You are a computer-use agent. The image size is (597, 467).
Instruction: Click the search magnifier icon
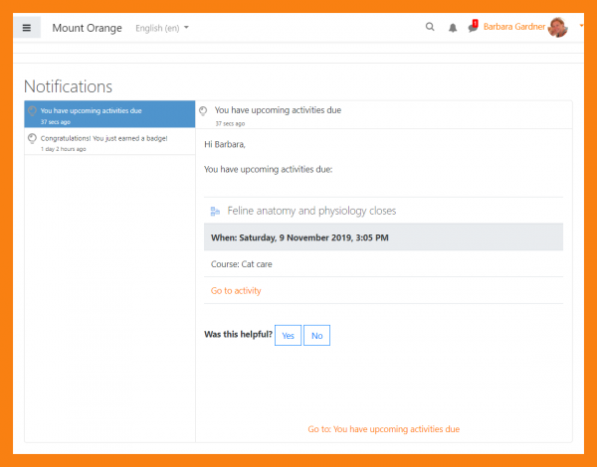(430, 28)
